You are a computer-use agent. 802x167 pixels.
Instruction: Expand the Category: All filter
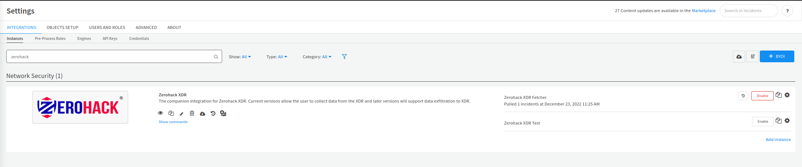(x=317, y=57)
